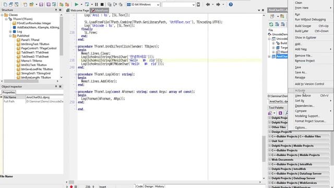Click the code editor horizontal scrollbar thumb
This screenshot has width=334, height=188.
point(71,182)
